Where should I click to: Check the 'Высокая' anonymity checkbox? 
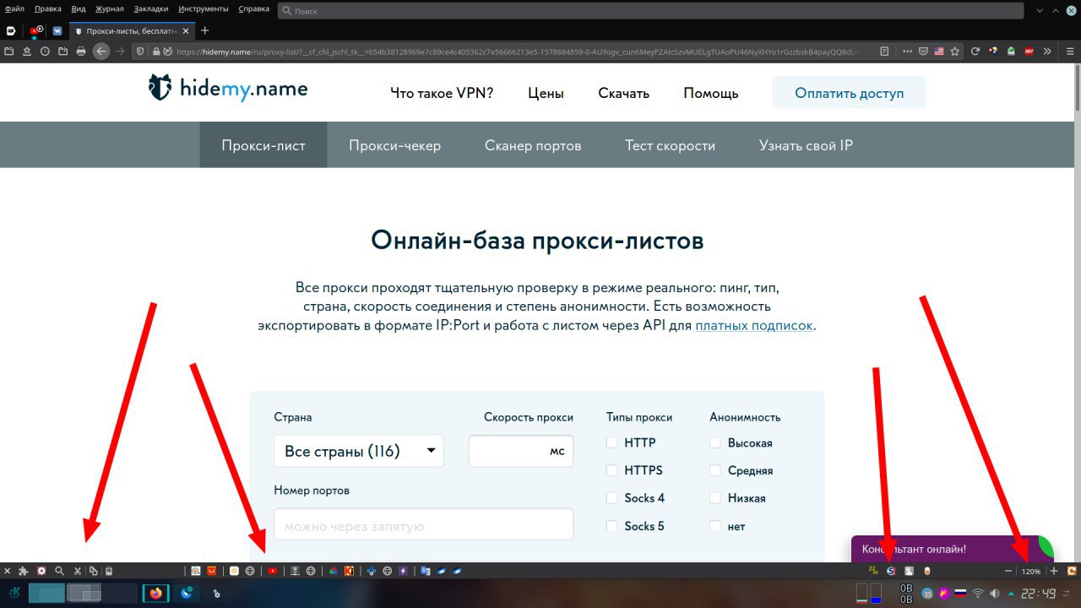tap(715, 442)
